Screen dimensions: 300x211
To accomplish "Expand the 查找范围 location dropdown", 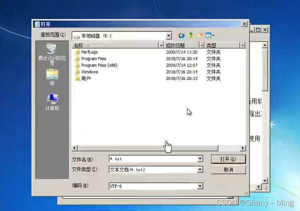I will (x=168, y=36).
